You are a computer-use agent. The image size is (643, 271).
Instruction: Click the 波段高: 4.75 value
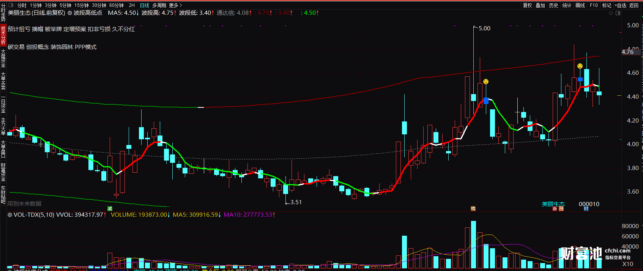[x=159, y=13]
